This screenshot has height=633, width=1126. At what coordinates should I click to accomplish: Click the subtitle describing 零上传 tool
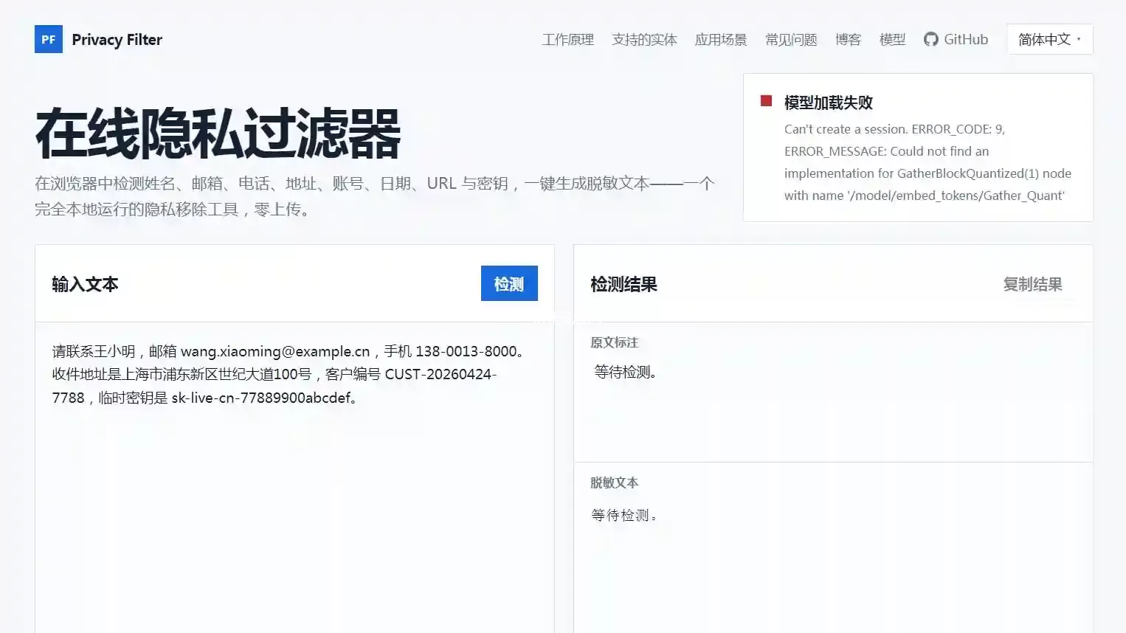(x=374, y=196)
